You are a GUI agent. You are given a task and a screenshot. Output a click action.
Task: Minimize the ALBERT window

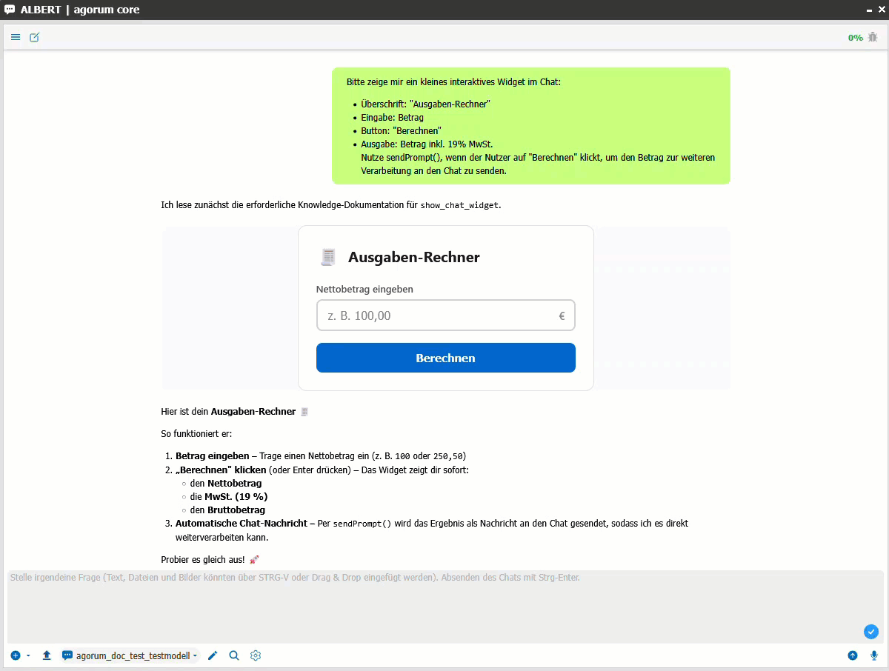[870, 10]
